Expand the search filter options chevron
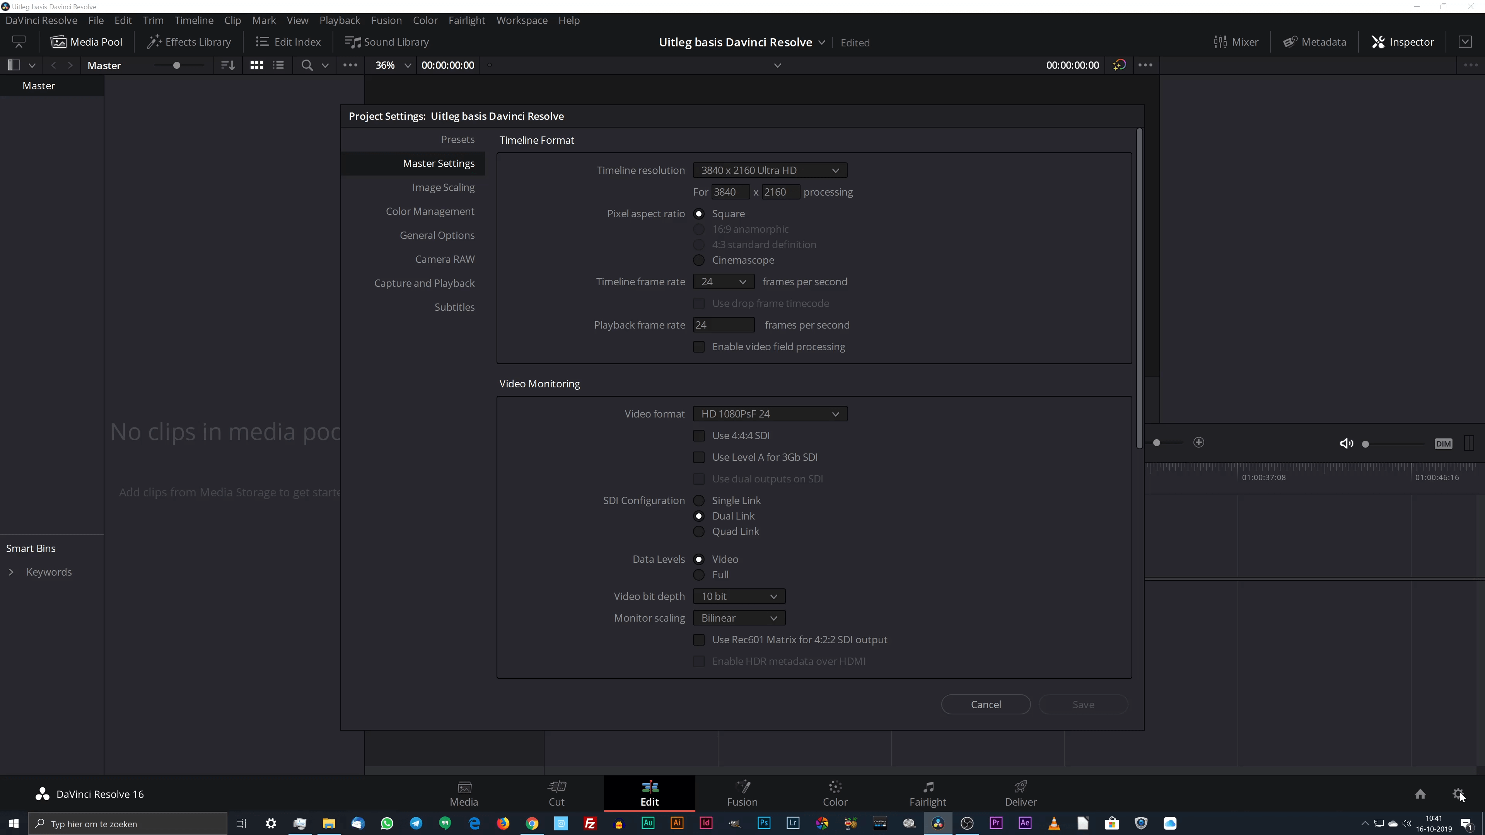1485x835 pixels. tap(325, 65)
